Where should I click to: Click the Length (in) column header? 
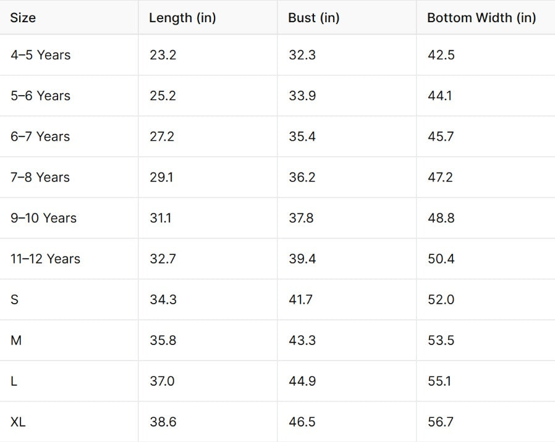[182, 18]
